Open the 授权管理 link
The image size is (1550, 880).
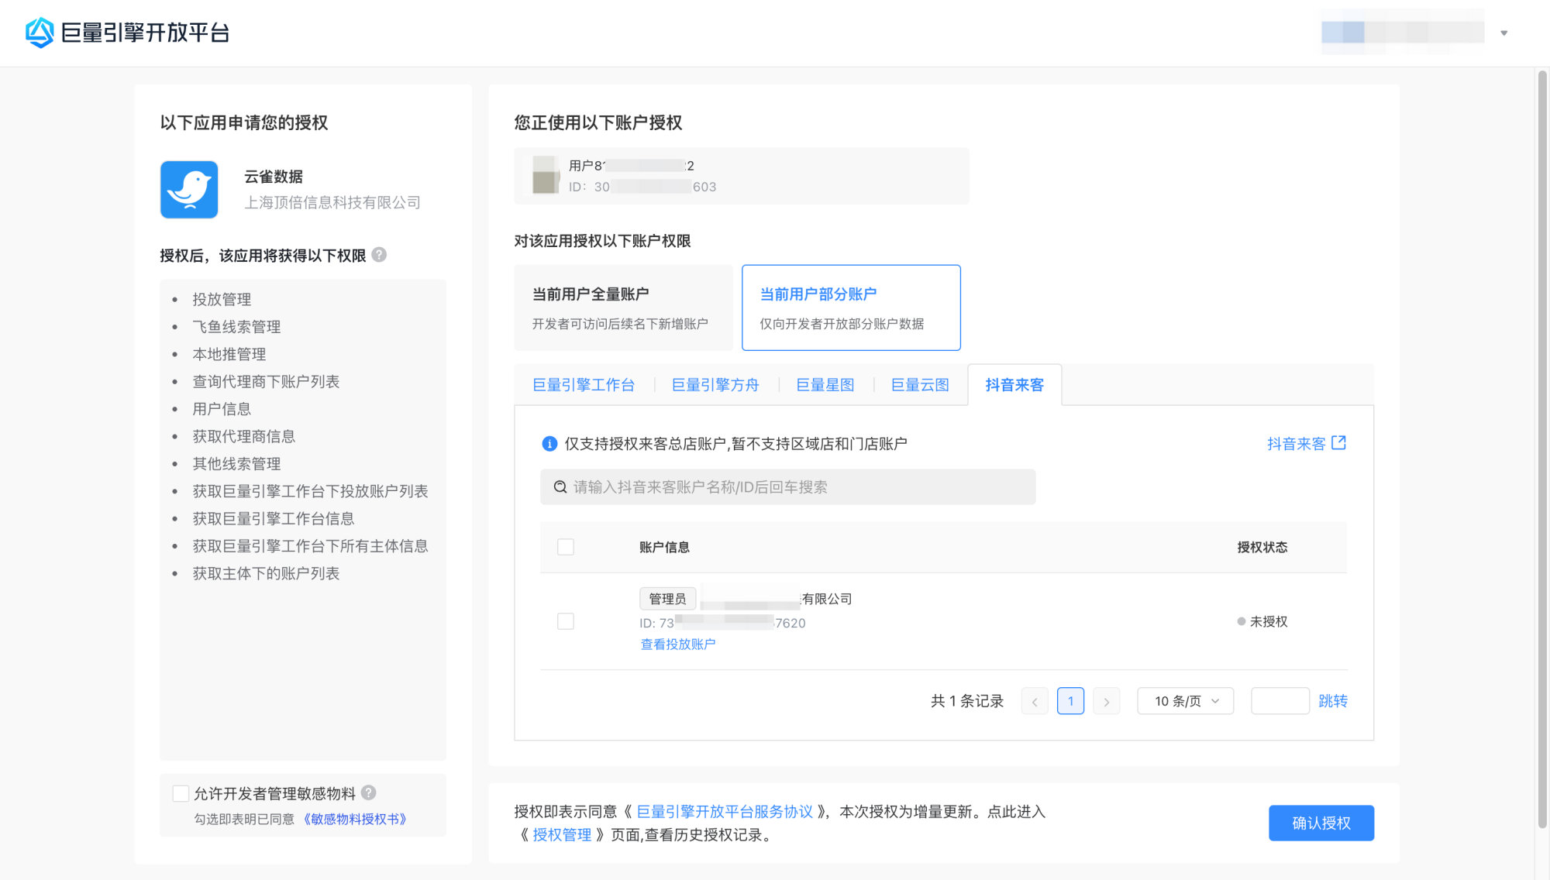pos(562,835)
